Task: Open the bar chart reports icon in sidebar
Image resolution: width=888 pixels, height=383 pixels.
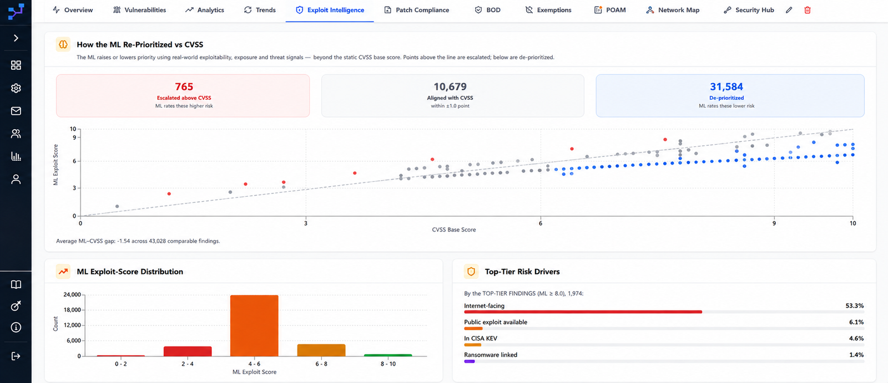Action: point(16,156)
